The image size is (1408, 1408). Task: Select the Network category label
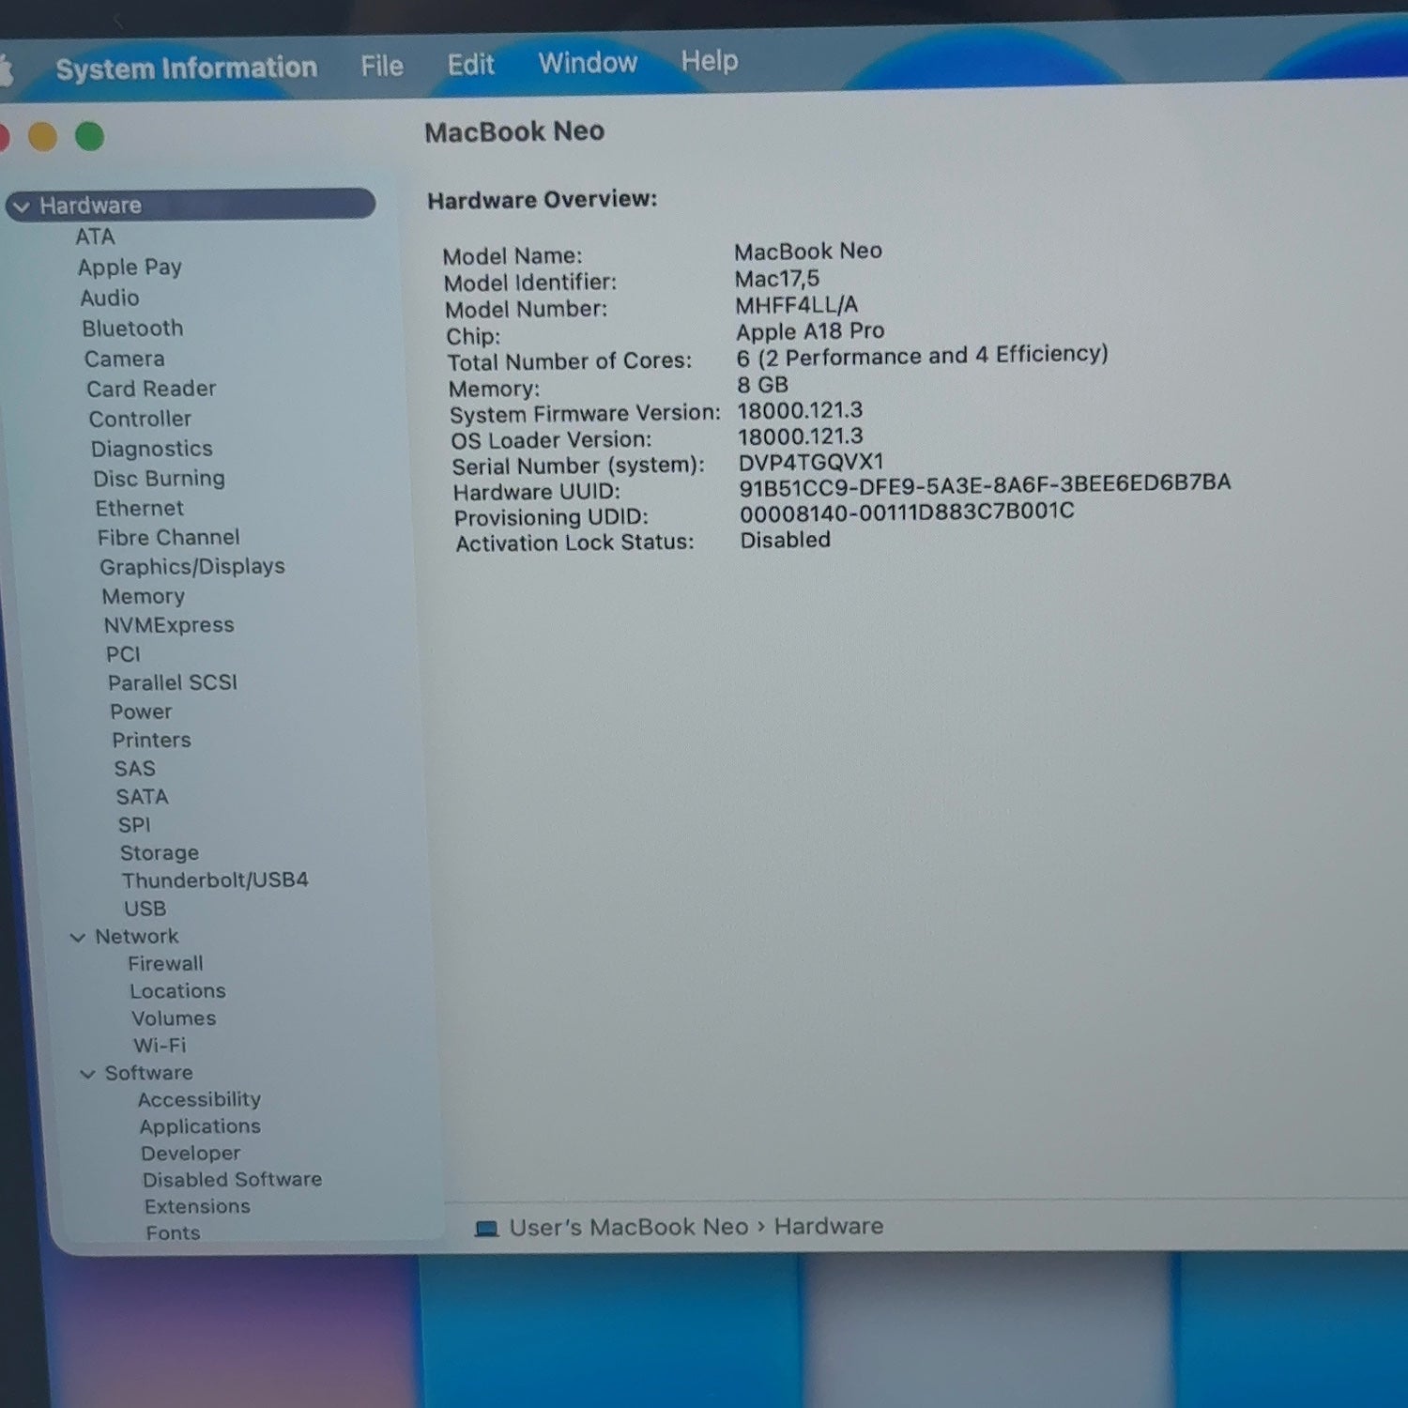(x=136, y=936)
